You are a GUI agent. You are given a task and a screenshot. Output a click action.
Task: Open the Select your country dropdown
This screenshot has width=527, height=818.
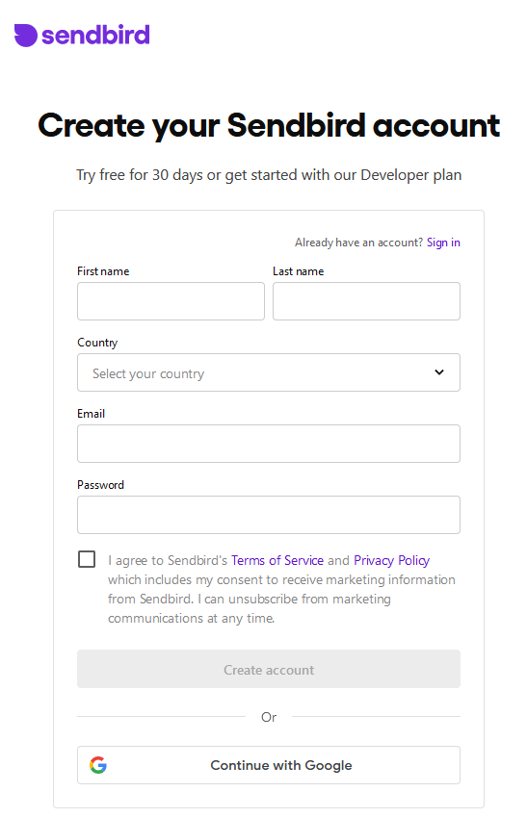(269, 372)
